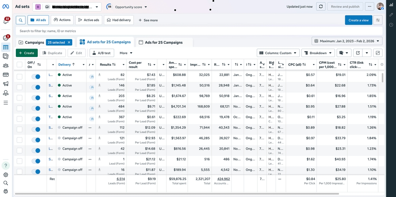Open the charts view icon

point(378,53)
